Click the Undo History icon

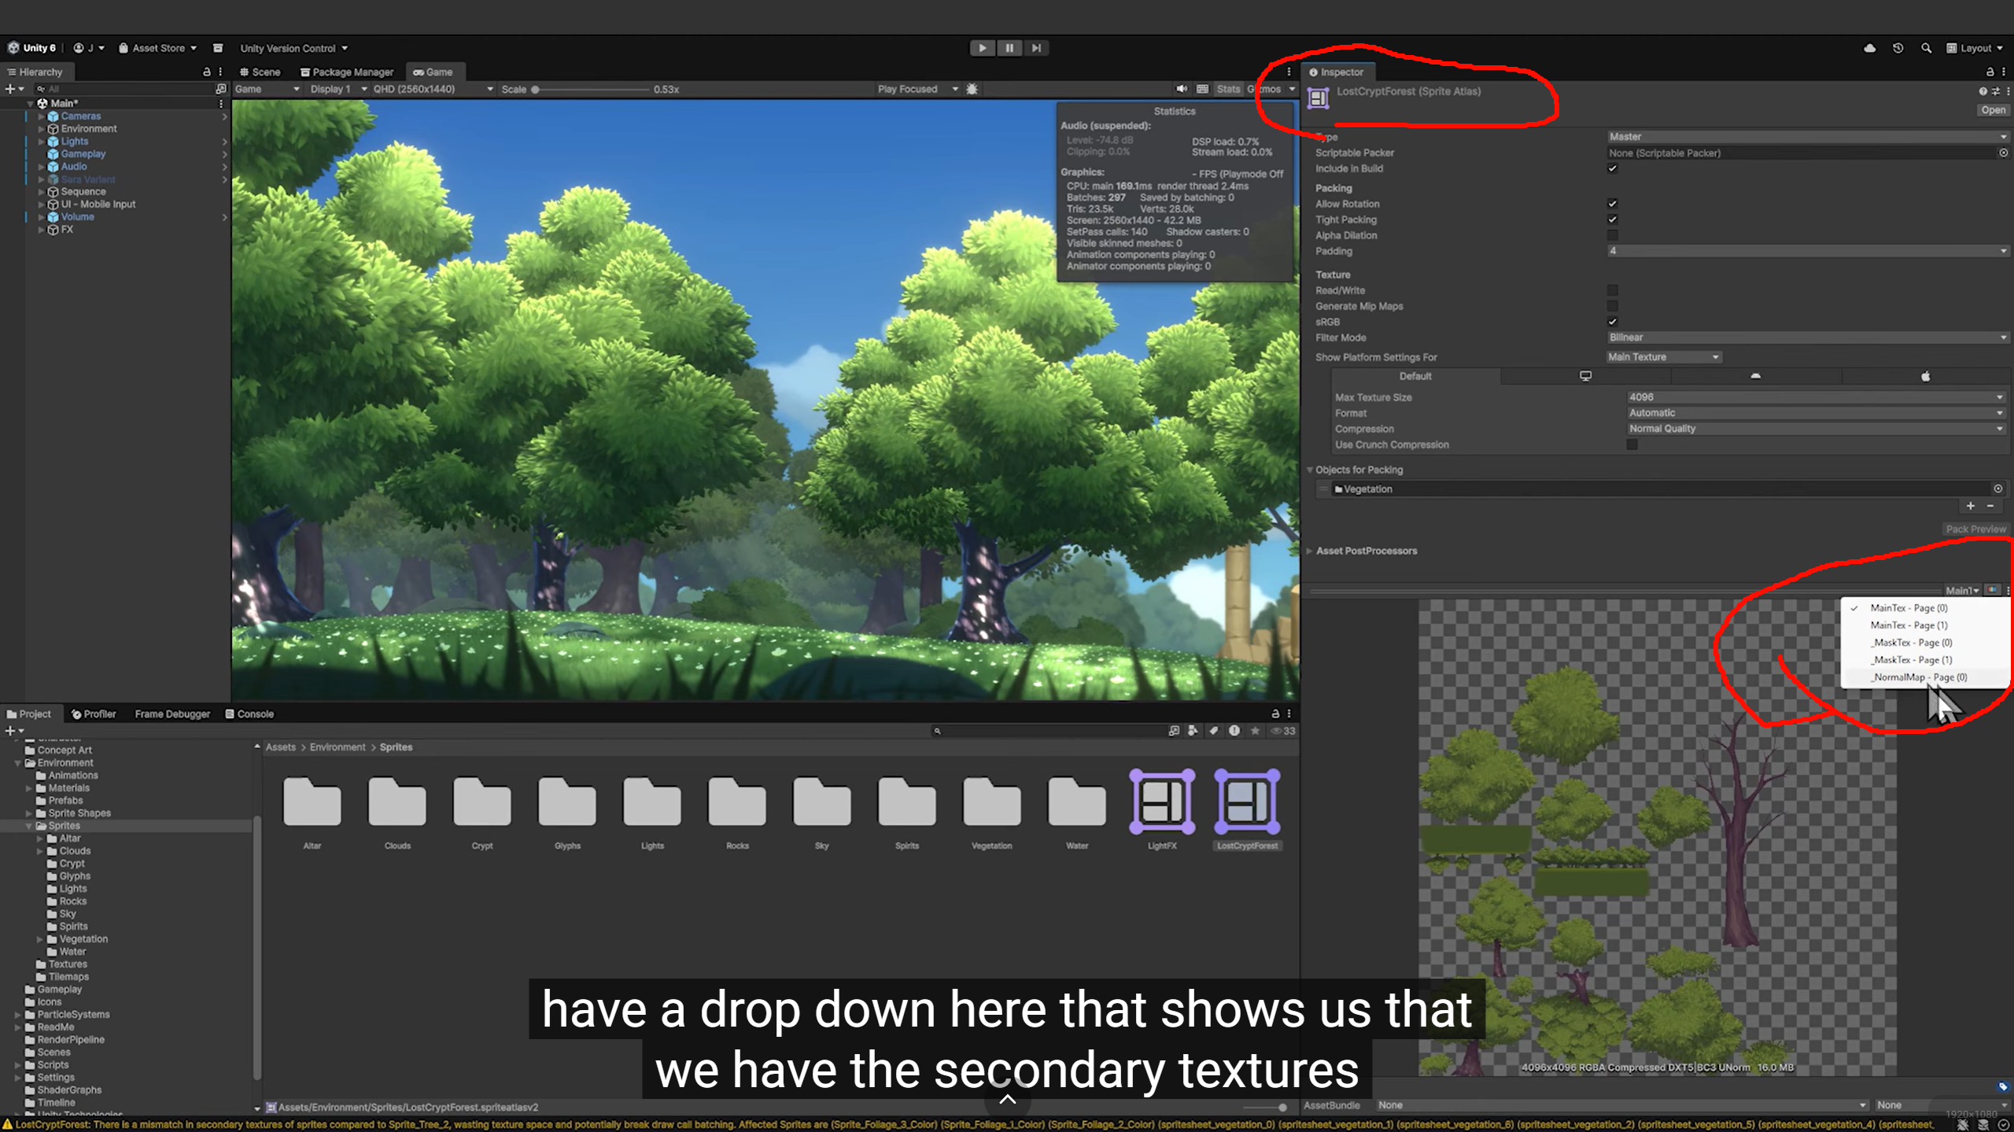(x=1898, y=48)
